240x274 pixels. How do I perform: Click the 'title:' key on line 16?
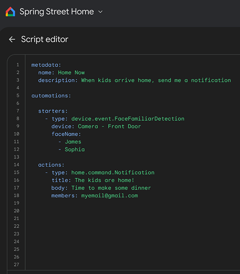click(61, 180)
